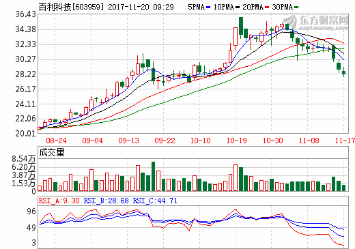Click the green 30PMA legend swatch
Image resolution: width=355 pixels, height=249 pixels.
[x=296, y=8]
